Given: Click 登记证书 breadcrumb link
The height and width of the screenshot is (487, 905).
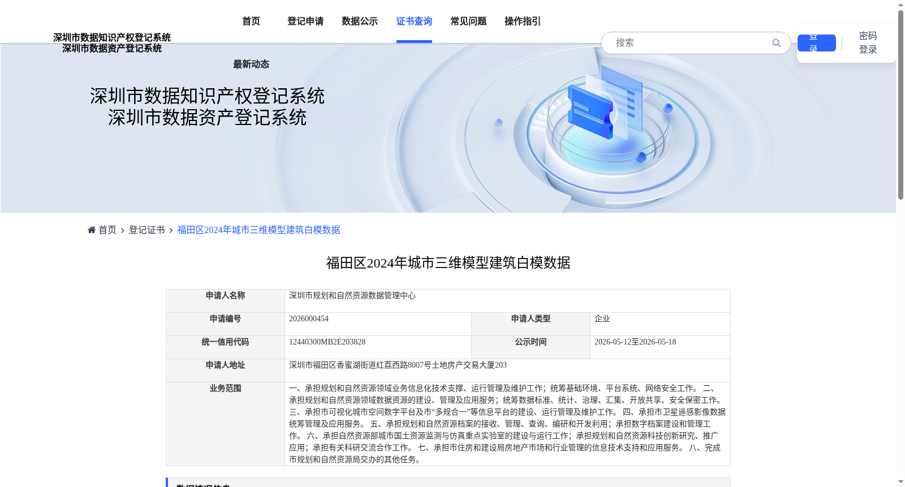Looking at the screenshot, I should click(x=147, y=230).
